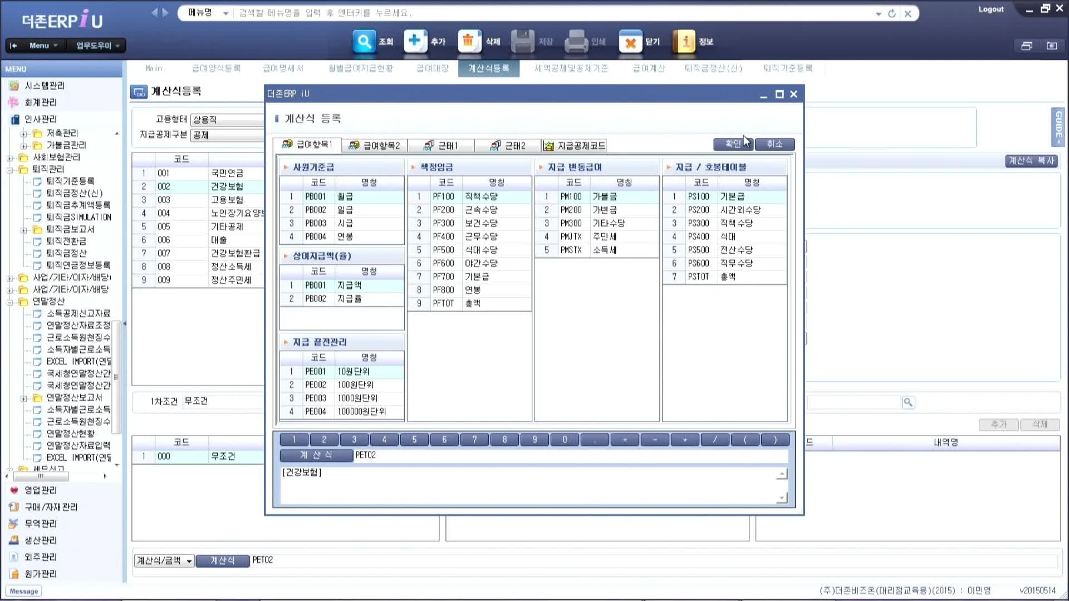Select the 회계관리 module icon in sidebar
The image size is (1069, 601).
13,102
